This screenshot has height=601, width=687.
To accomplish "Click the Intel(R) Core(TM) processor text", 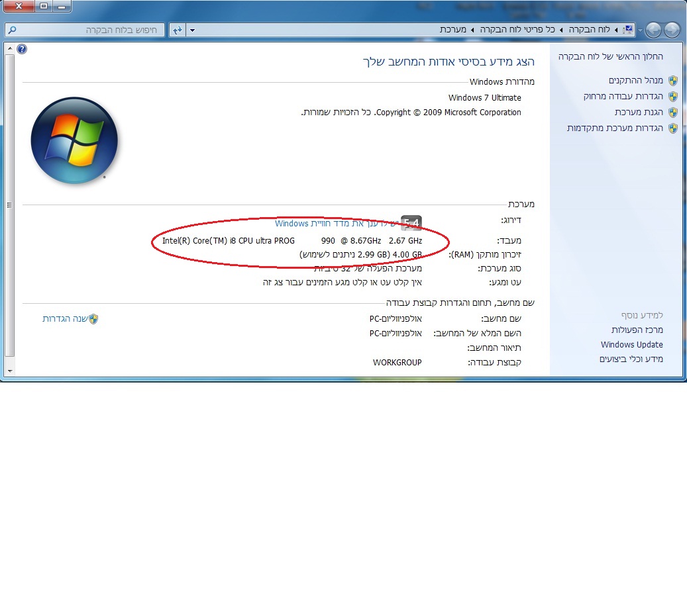I will [292, 241].
